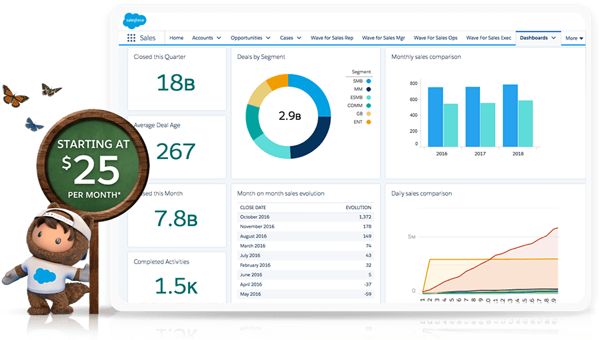The width and height of the screenshot is (599, 340).
Task: Open the Wave For Sales Exec tab
Action: 489,38
